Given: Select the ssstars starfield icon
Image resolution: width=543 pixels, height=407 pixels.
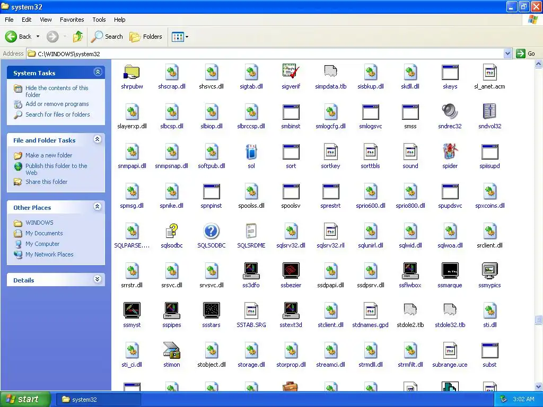Looking at the screenshot, I should [211, 311].
